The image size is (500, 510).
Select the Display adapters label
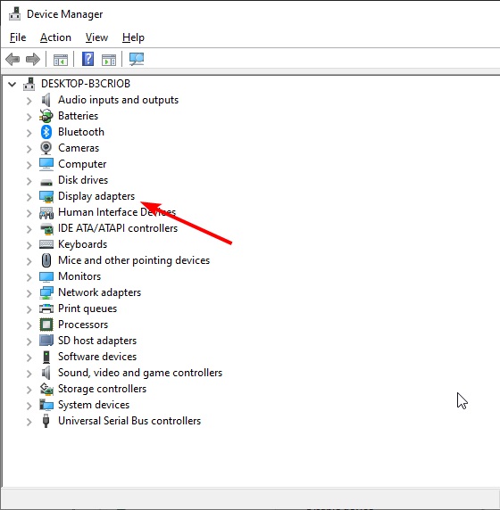click(96, 196)
